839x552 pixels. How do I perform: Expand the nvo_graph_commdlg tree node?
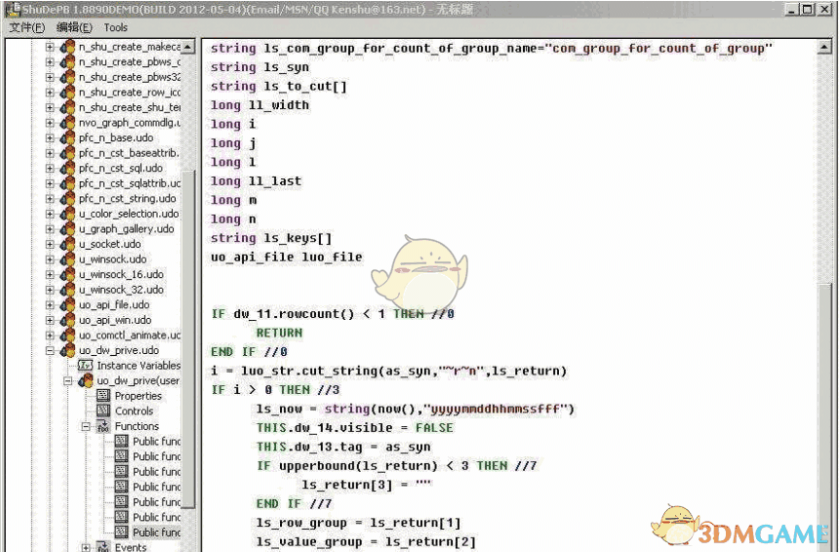[50, 123]
